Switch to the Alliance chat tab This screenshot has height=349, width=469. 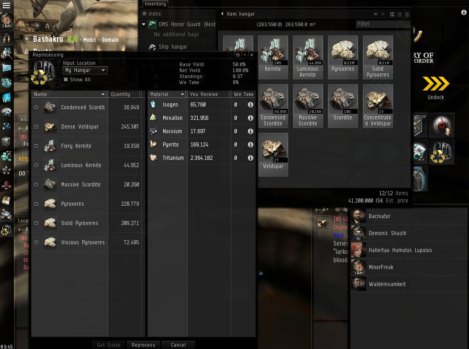click(x=23, y=119)
